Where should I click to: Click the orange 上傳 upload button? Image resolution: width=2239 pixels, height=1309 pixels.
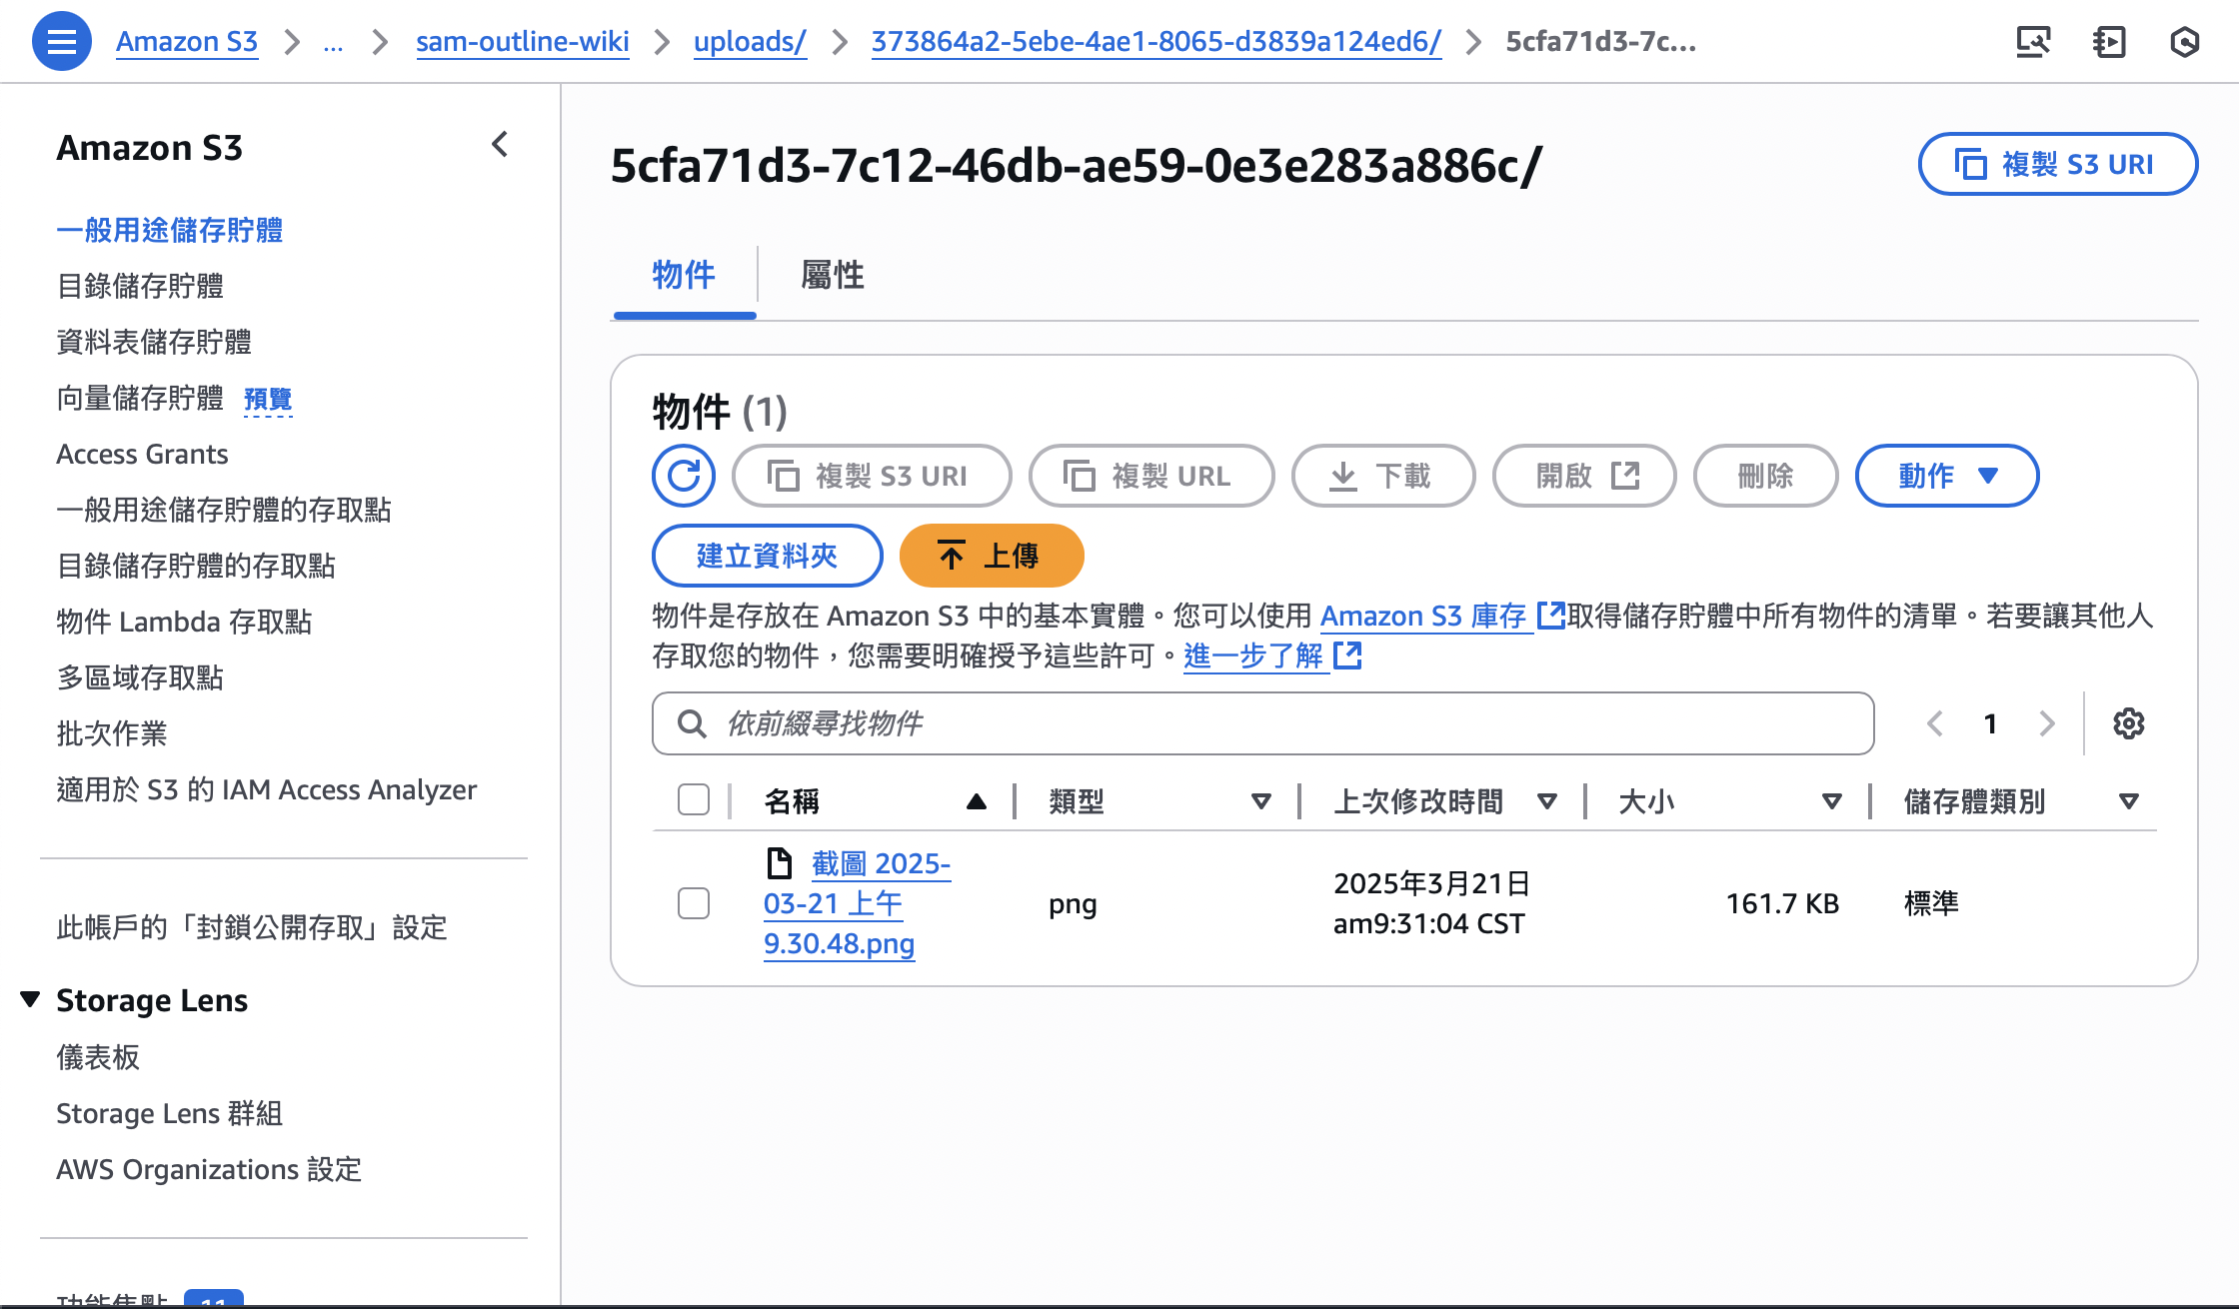coord(991,556)
